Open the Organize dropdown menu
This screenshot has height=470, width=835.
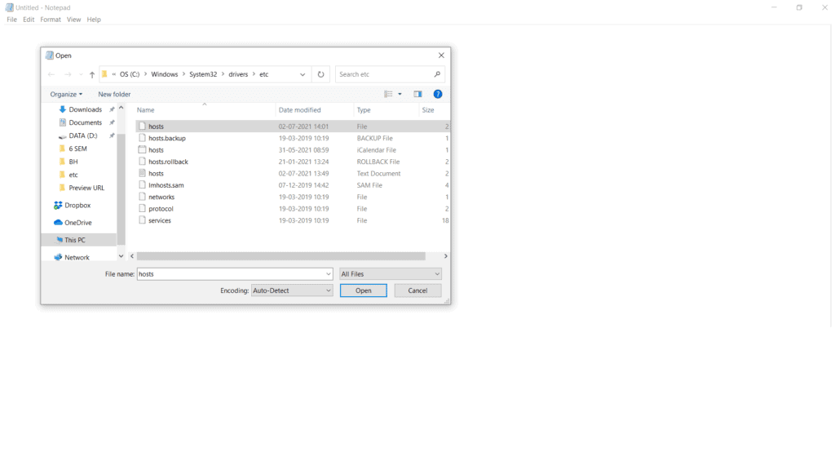point(66,94)
